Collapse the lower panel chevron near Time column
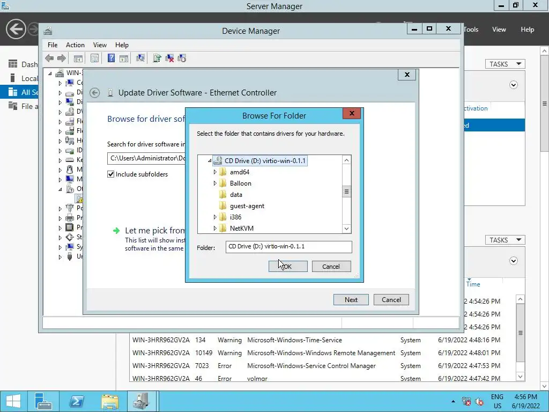 (x=513, y=261)
